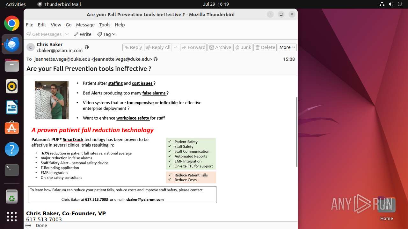This screenshot has width=408, height=229.
Task: Click 'false alarms' underlined text
Action: tap(154, 93)
